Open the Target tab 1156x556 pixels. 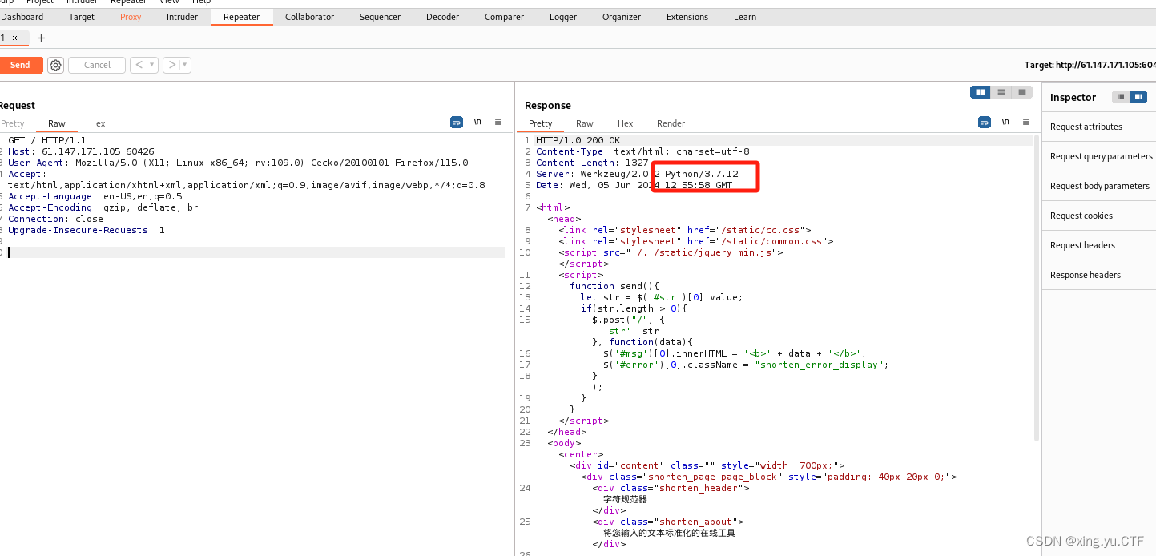[82, 17]
